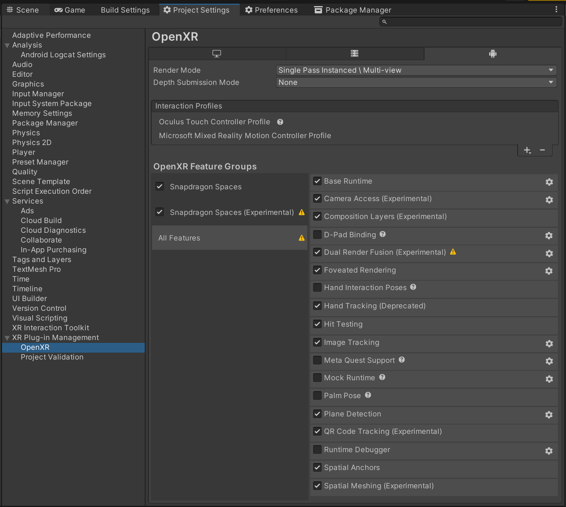Enable Hand Interaction Poses checkbox
The width and height of the screenshot is (566, 507).
pos(318,288)
